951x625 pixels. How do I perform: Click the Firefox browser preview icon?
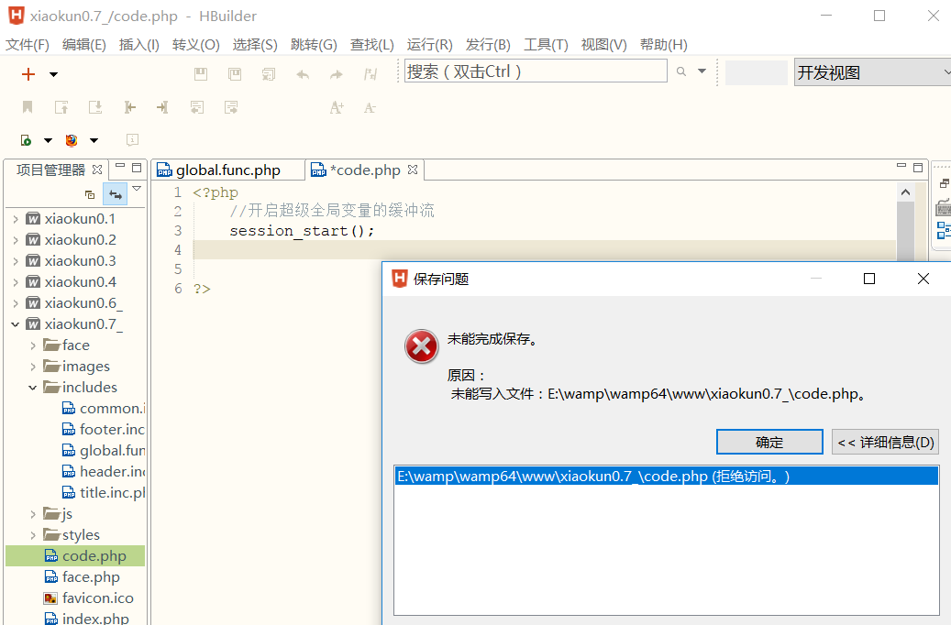pyautogui.click(x=72, y=140)
